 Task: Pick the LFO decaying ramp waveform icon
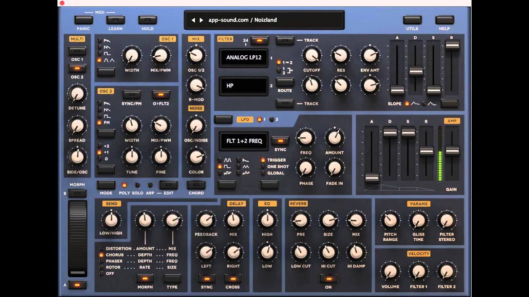(x=245, y=160)
